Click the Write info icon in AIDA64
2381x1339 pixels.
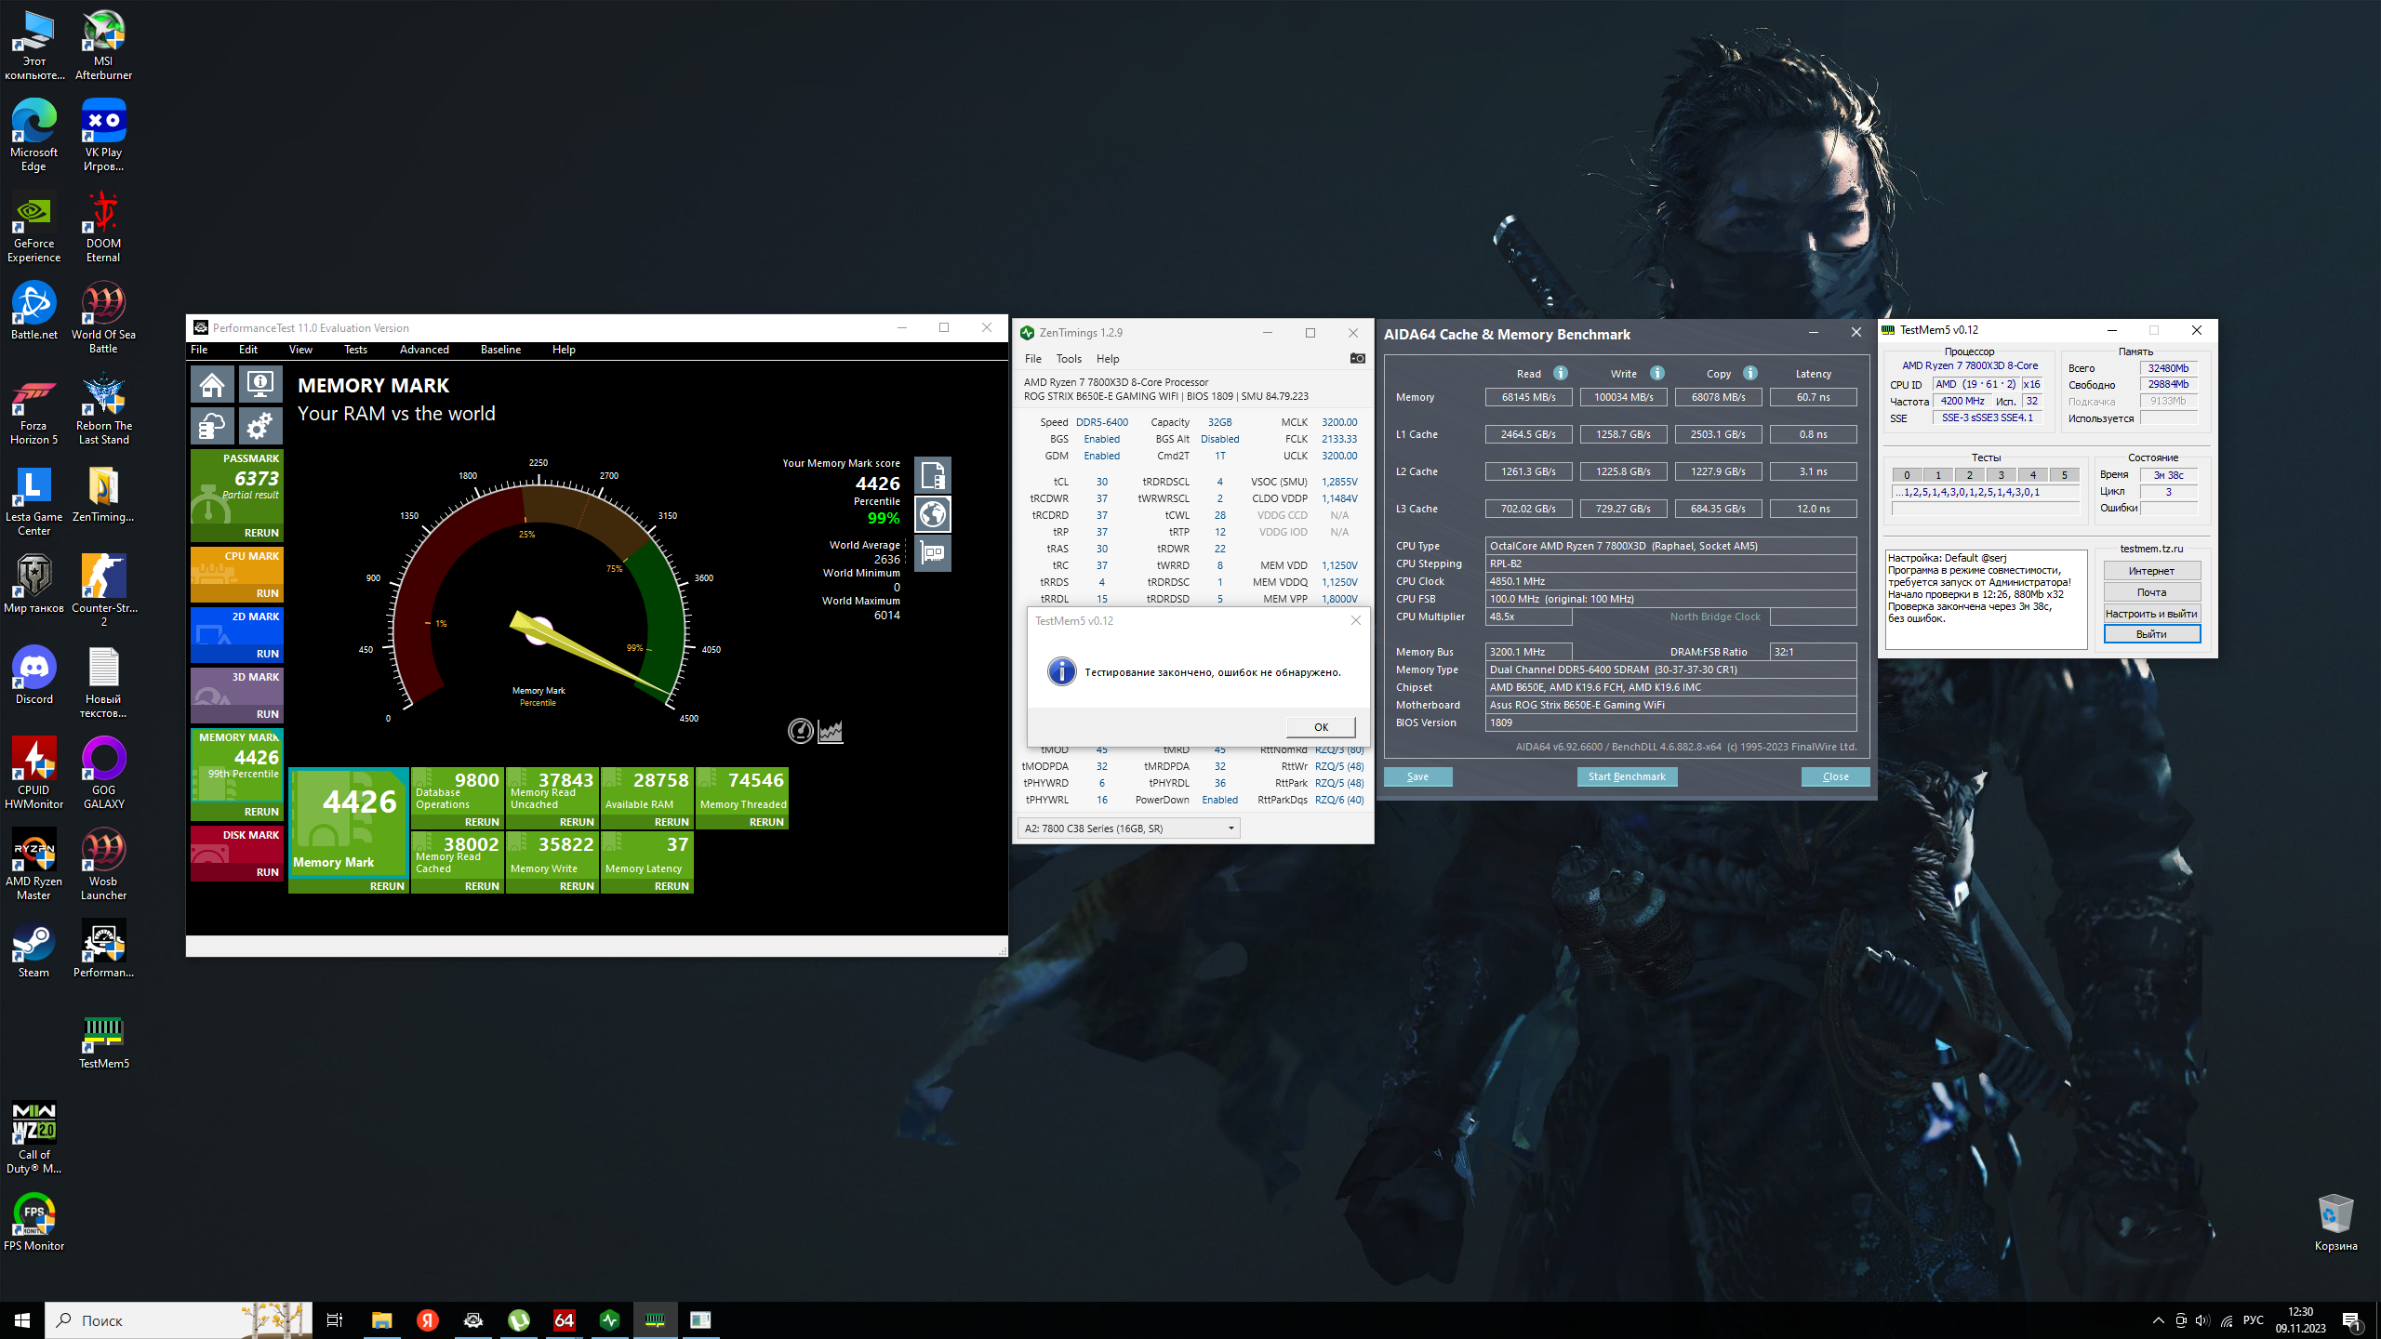pyautogui.click(x=1657, y=373)
